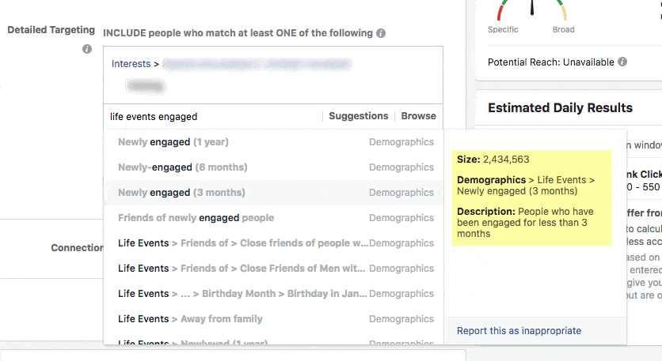Open the Browse tab
Screen dimensions: 662x361
point(418,116)
